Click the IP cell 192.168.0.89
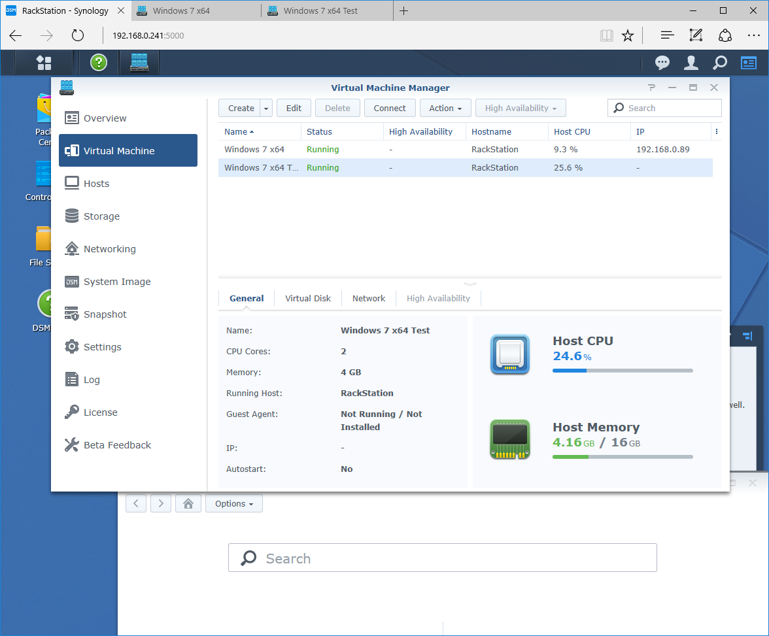Viewport: 769px width, 636px height. [x=662, y=149]
